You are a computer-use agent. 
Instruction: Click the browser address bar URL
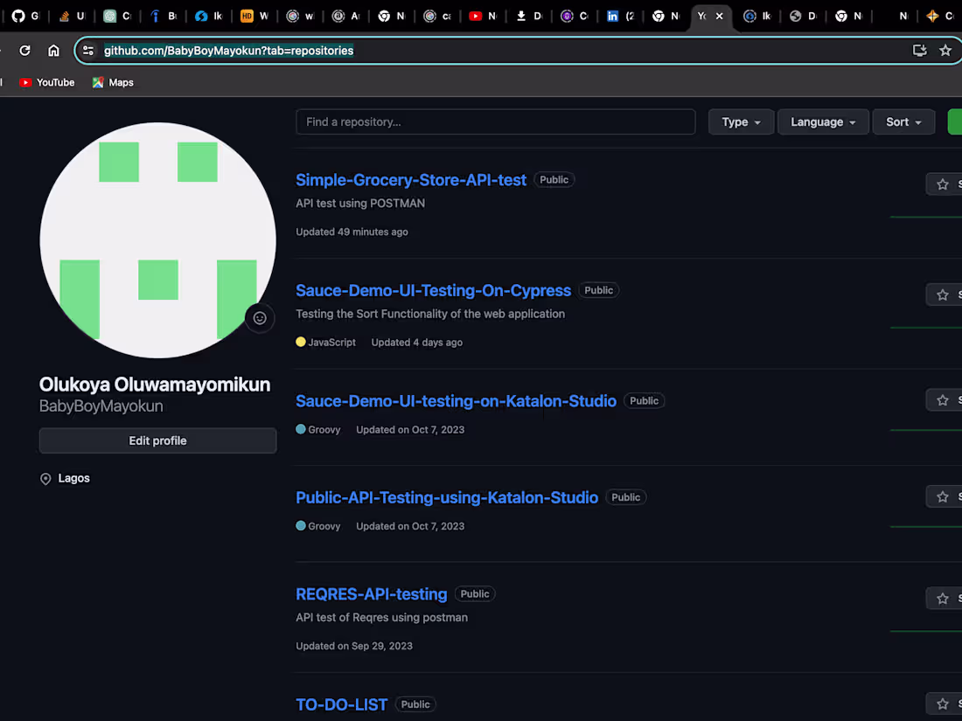pyautogui.click(x=228, y=51)
